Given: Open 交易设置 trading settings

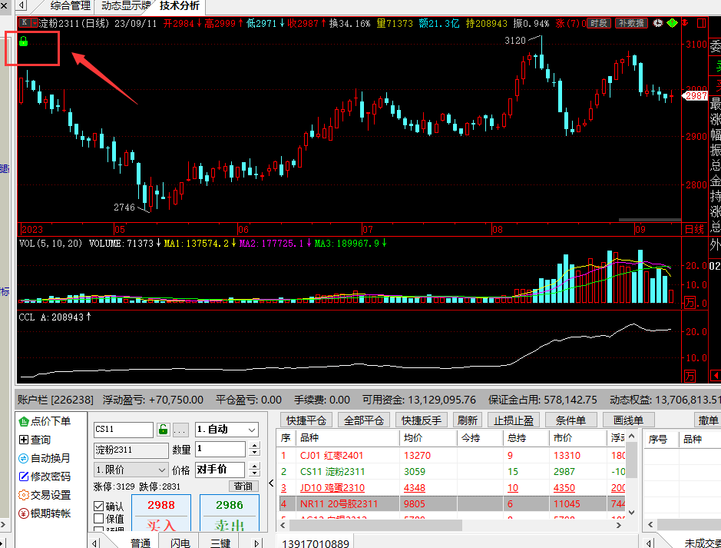Looking at the screenshot, I should tap(50, 495).
